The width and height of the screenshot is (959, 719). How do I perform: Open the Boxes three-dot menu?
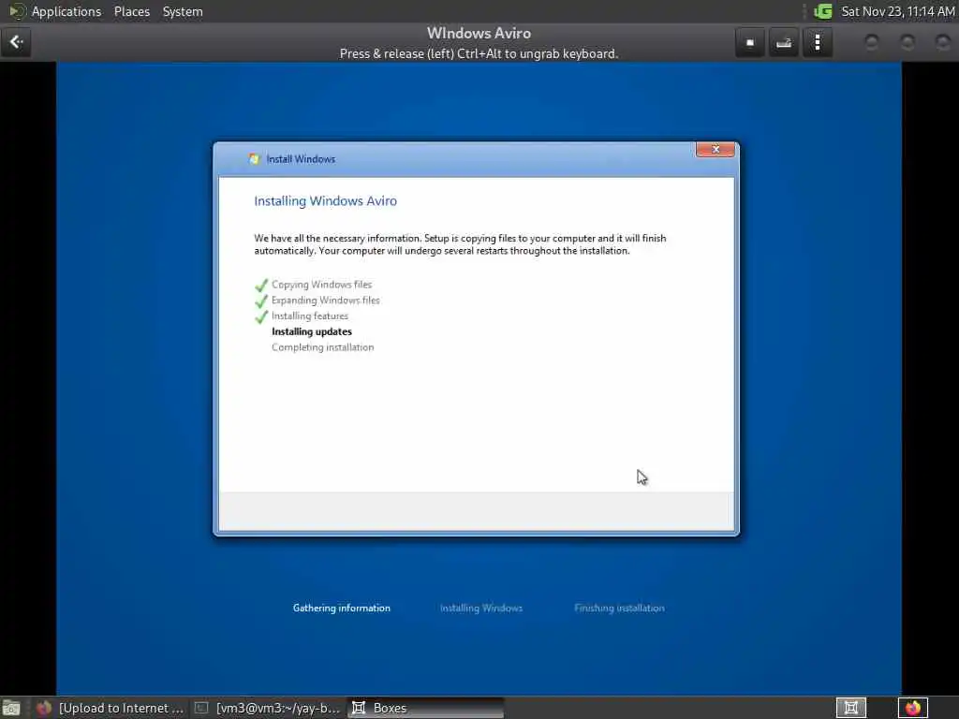click(x=817, y=43)
